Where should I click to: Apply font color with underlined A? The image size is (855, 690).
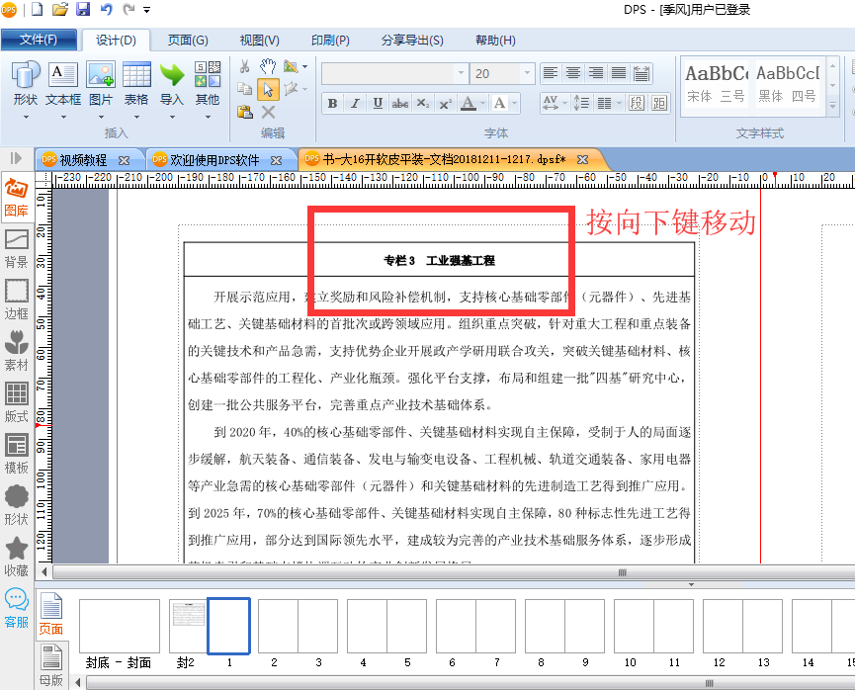coord(468,103)
